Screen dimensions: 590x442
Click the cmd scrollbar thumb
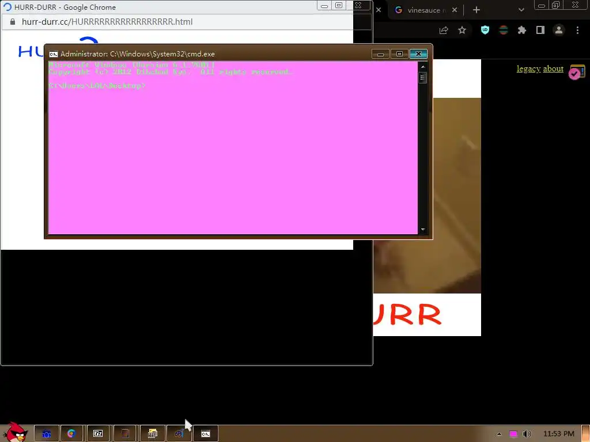coord(423,78)
